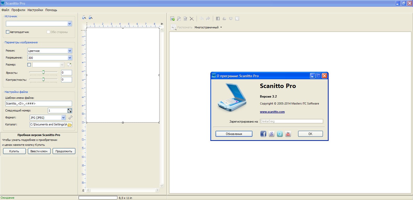Click the Яркость slider handle
This screenshot has width=413, height=200.
(43, 72)
